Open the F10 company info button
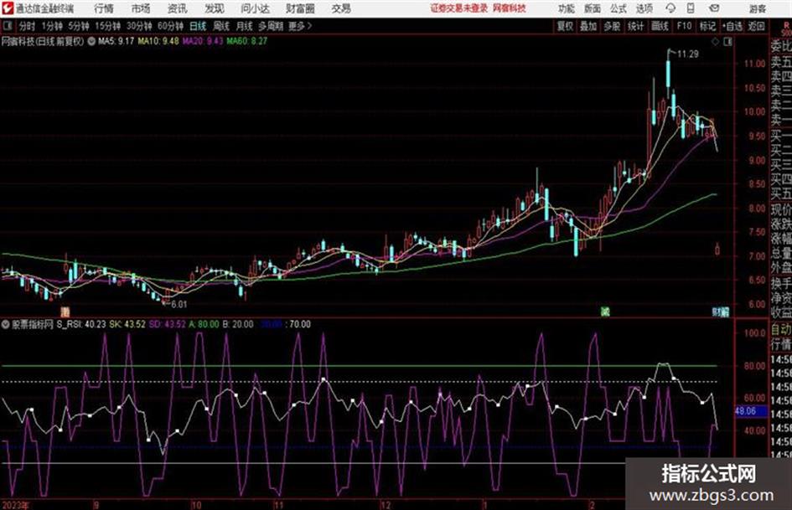Image resolution: width=792 pixels, height=510 pixels. pyautogui.click(x=685, y=26)
